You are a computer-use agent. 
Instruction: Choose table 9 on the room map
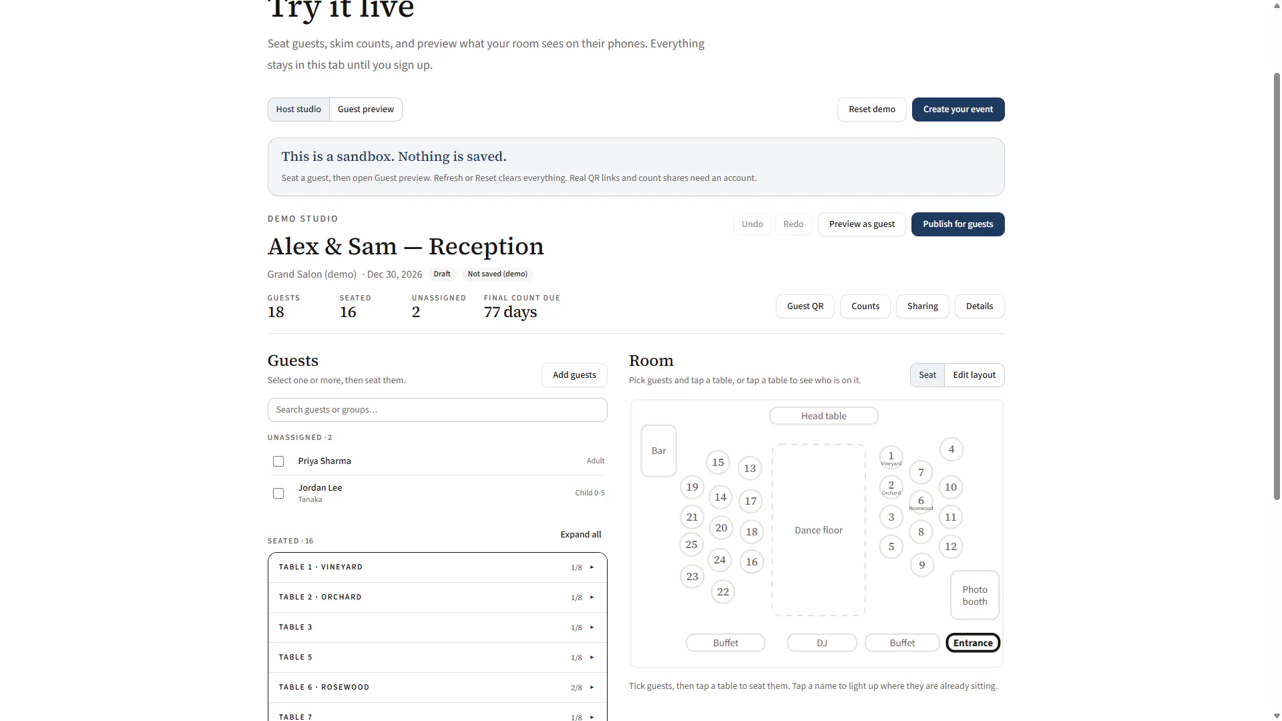coord(922,565)
